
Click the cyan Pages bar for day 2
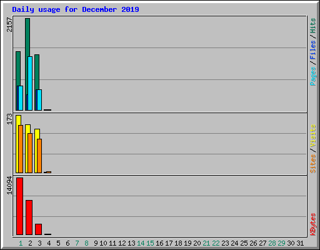(x=30, y=83)
